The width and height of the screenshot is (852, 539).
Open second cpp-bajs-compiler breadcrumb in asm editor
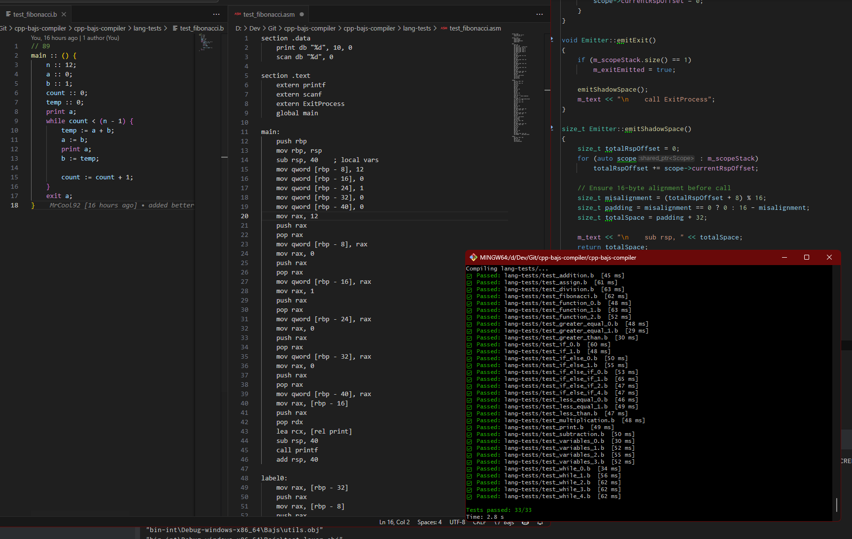click(369, 28)
